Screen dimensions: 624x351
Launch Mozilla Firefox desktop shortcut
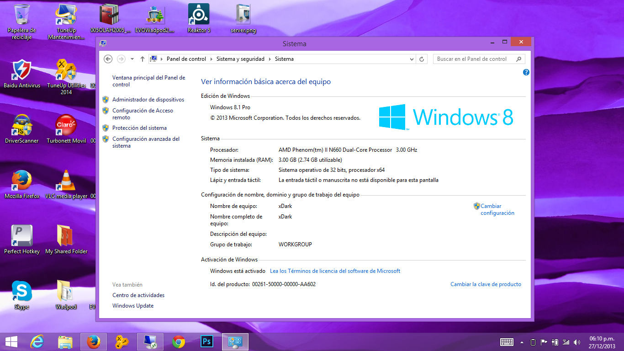pyautogui.click(x=21, y=184)
